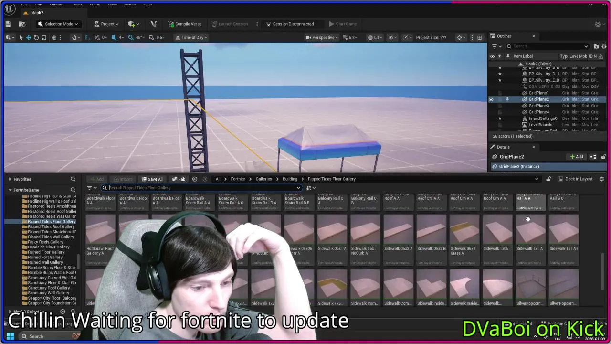Open the surface snapping dropdown

tap(75, 37)
